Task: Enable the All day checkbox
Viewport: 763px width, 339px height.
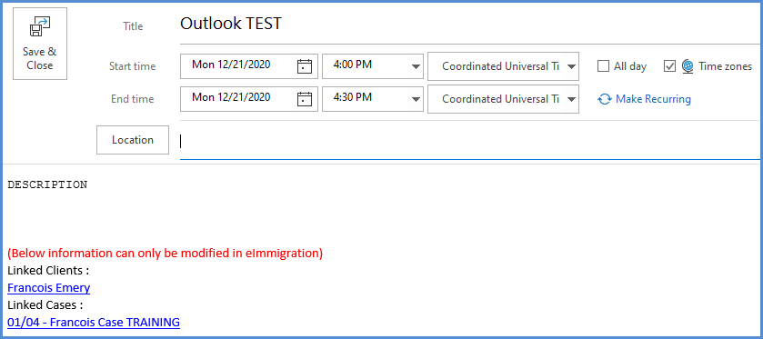Action: [x=603, y=66]
